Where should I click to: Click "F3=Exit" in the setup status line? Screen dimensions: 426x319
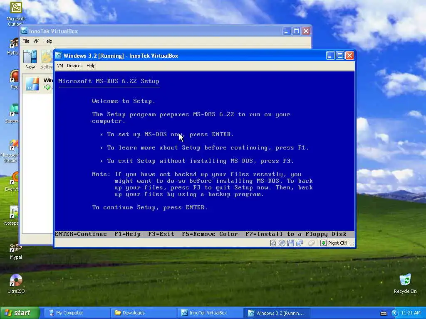pyautogui.click(x=161, y=234)
